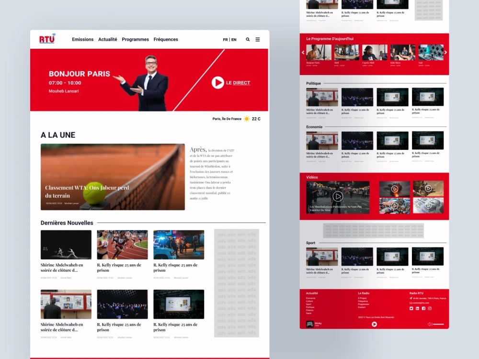
Task: Click the envelope email icon in footer
Action: pyautogui.click(x=411, y=303)
